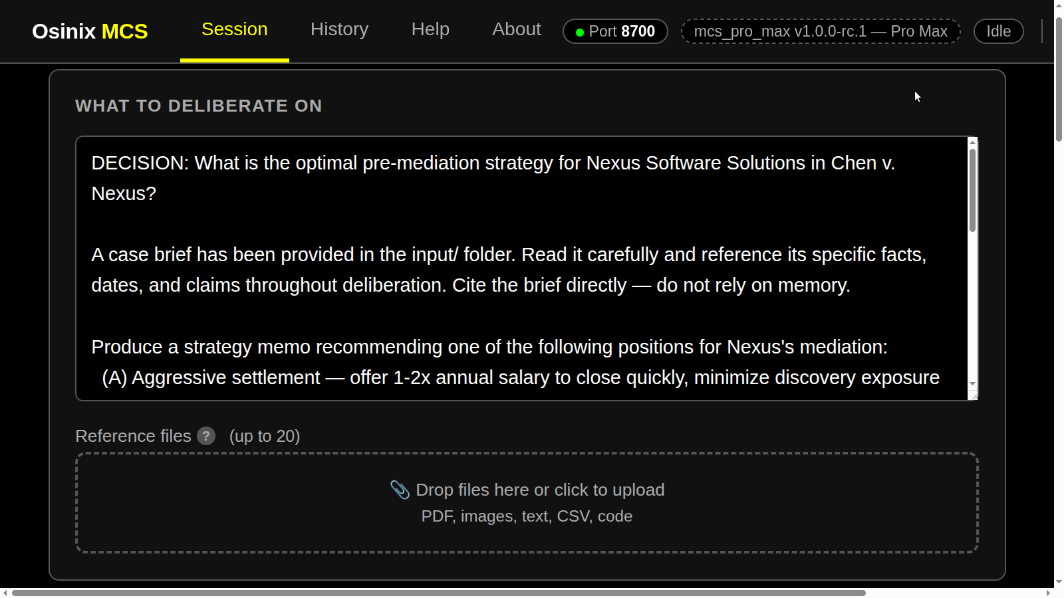Click the horizontal scrollbar left arrow
The image size is (1064, 598).
pos(5,593)
